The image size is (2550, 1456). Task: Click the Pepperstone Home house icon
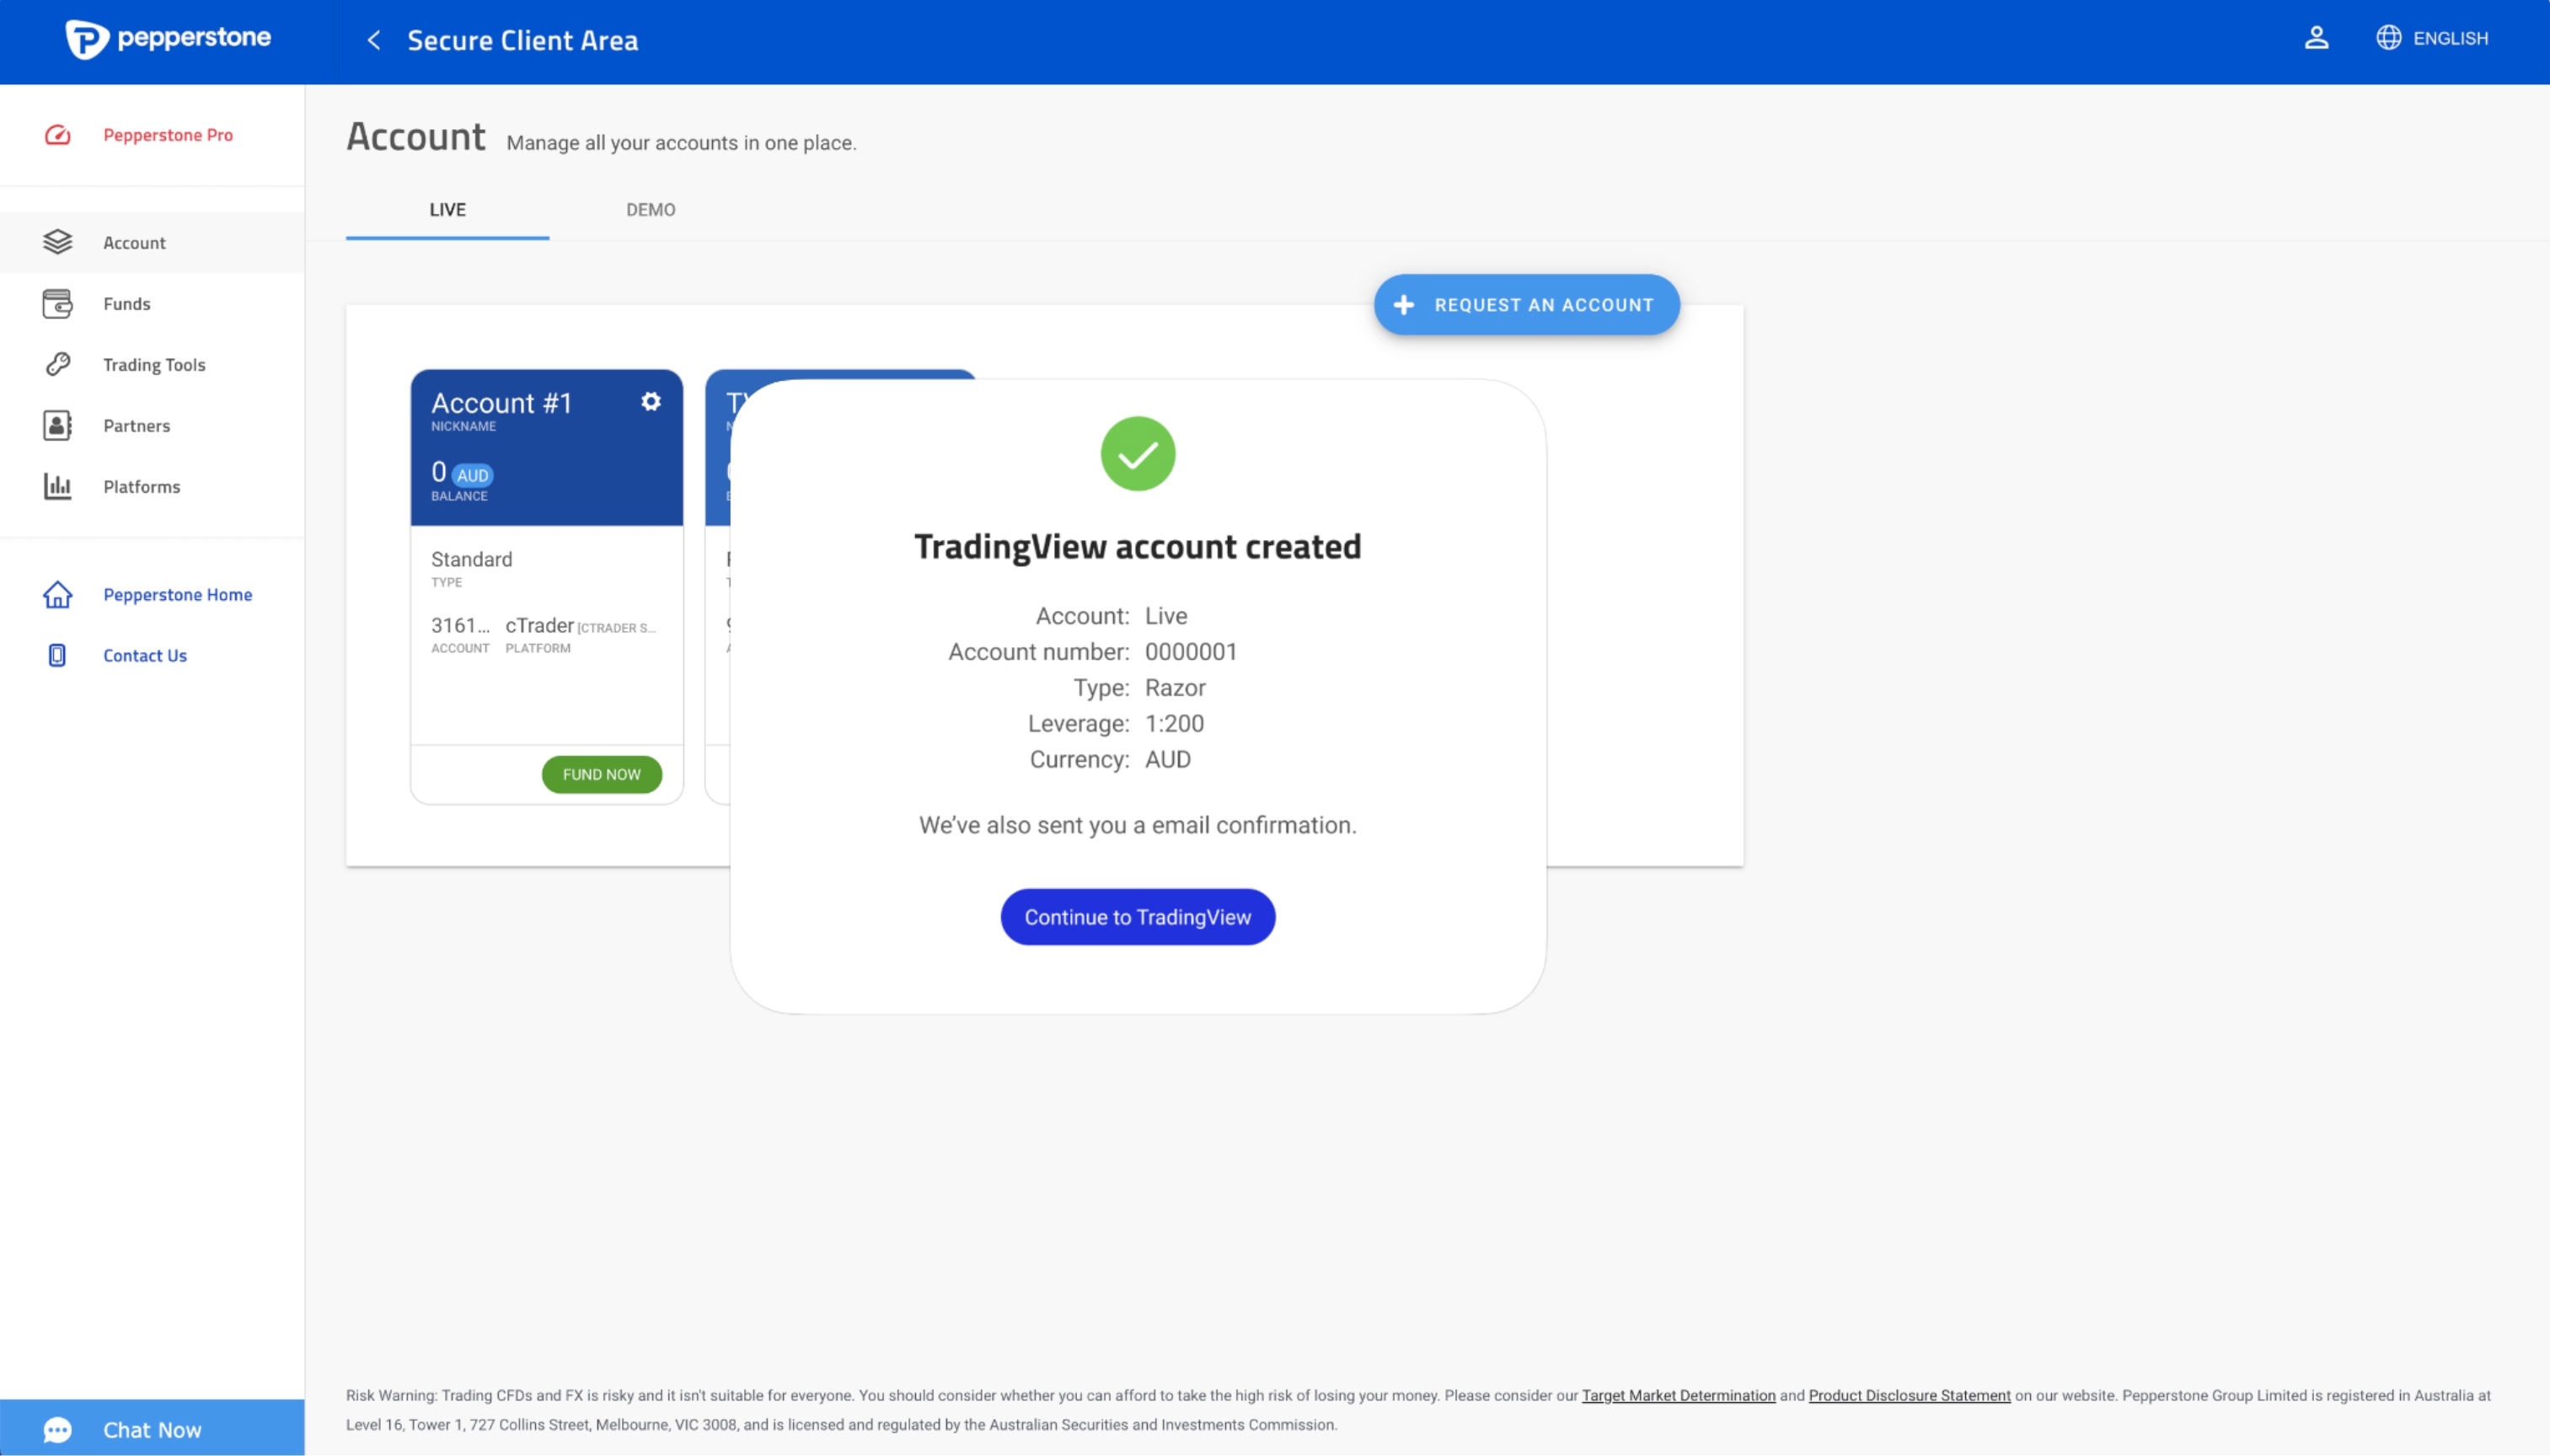point(58,594)
